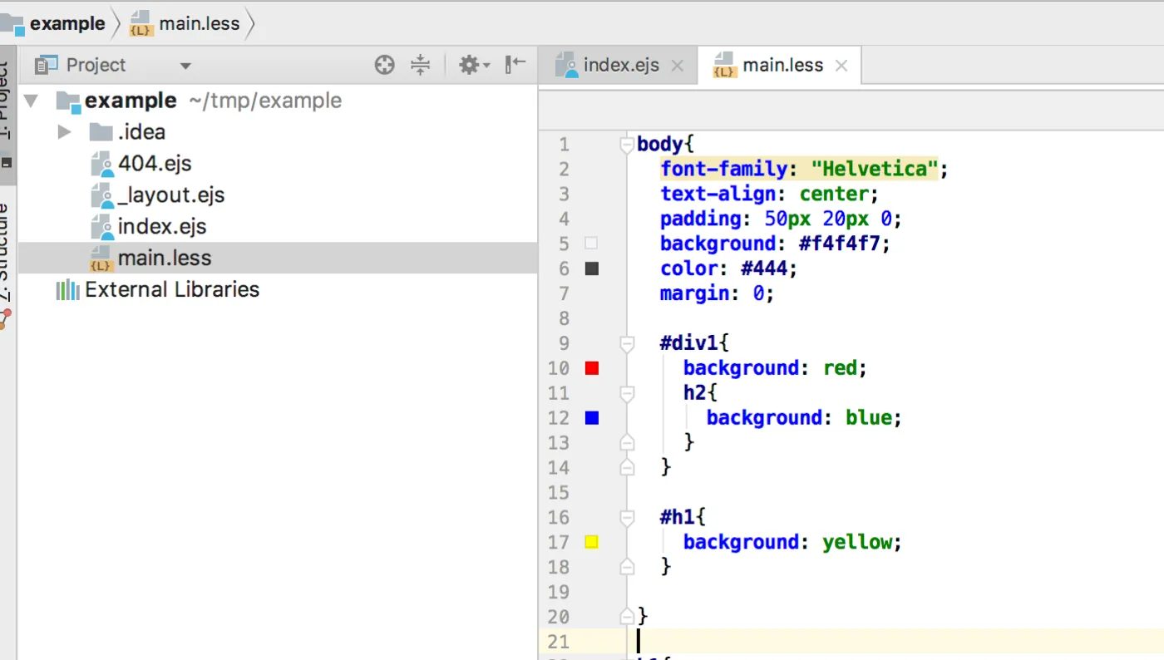Select External Libraries in the tree
This screenshot has width=1164, height=660.
click(172, 290)
